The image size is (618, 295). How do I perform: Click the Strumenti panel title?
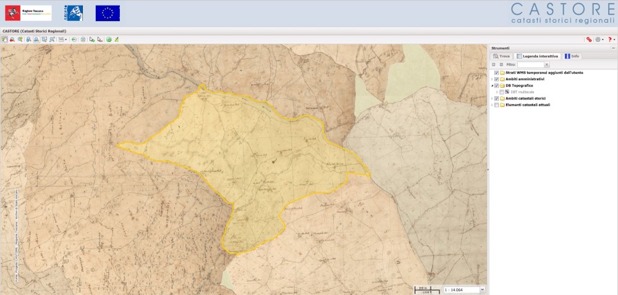click(x=500, y=48)
